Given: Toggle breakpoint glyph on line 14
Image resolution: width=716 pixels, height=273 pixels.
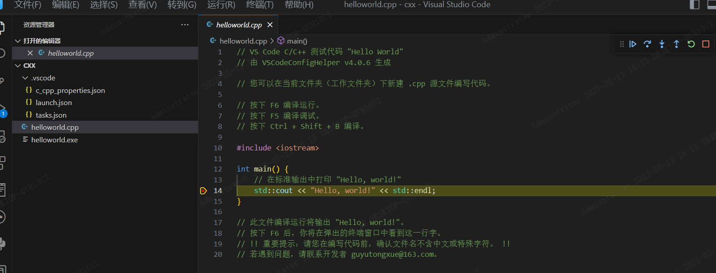Looking at the screenshot, I should 203,191.
